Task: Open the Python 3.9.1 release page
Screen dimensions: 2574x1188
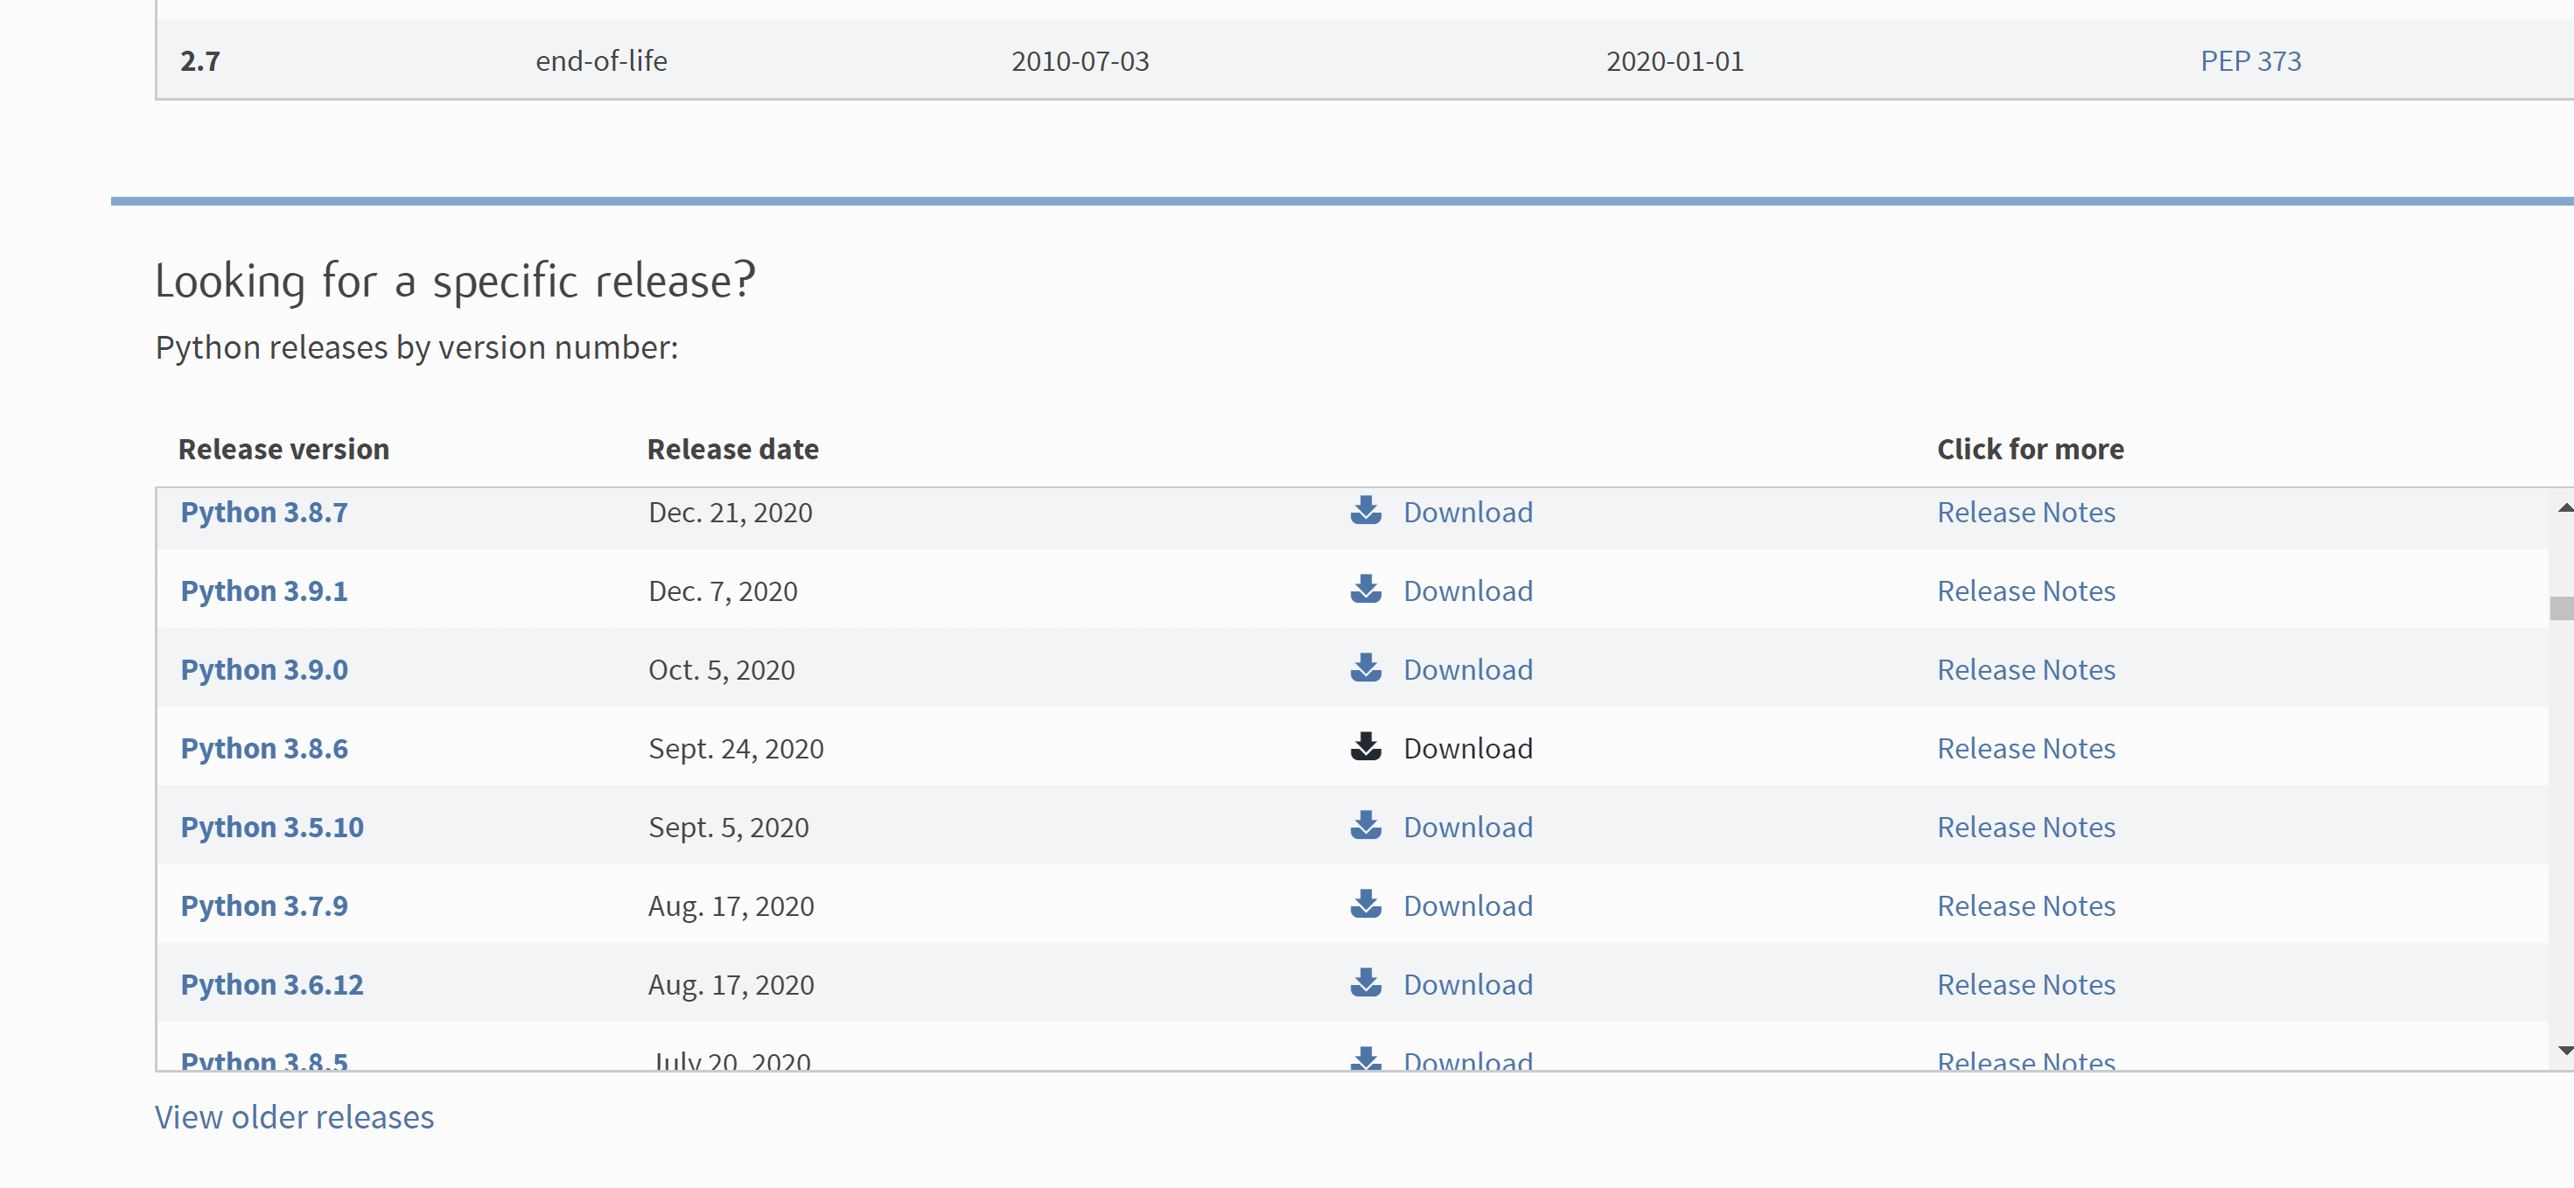Action: tap(264, 591)
